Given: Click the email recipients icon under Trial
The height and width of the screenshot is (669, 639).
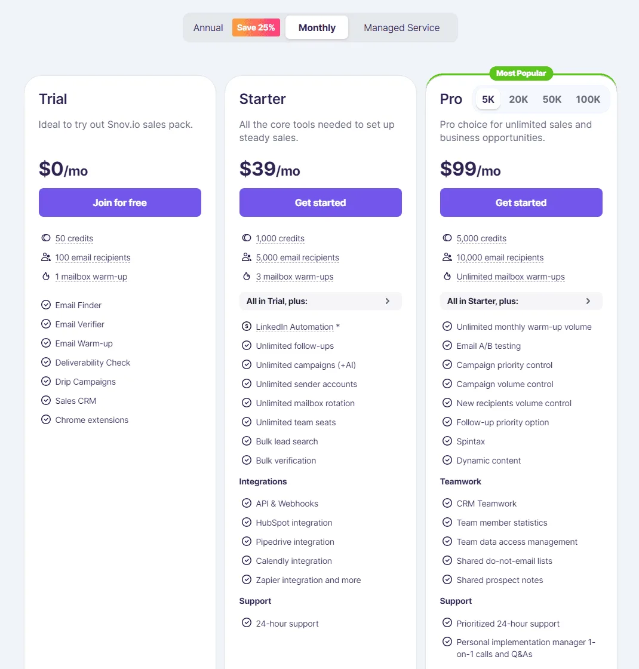Looking at the screenshot, I should coord(46,257).
